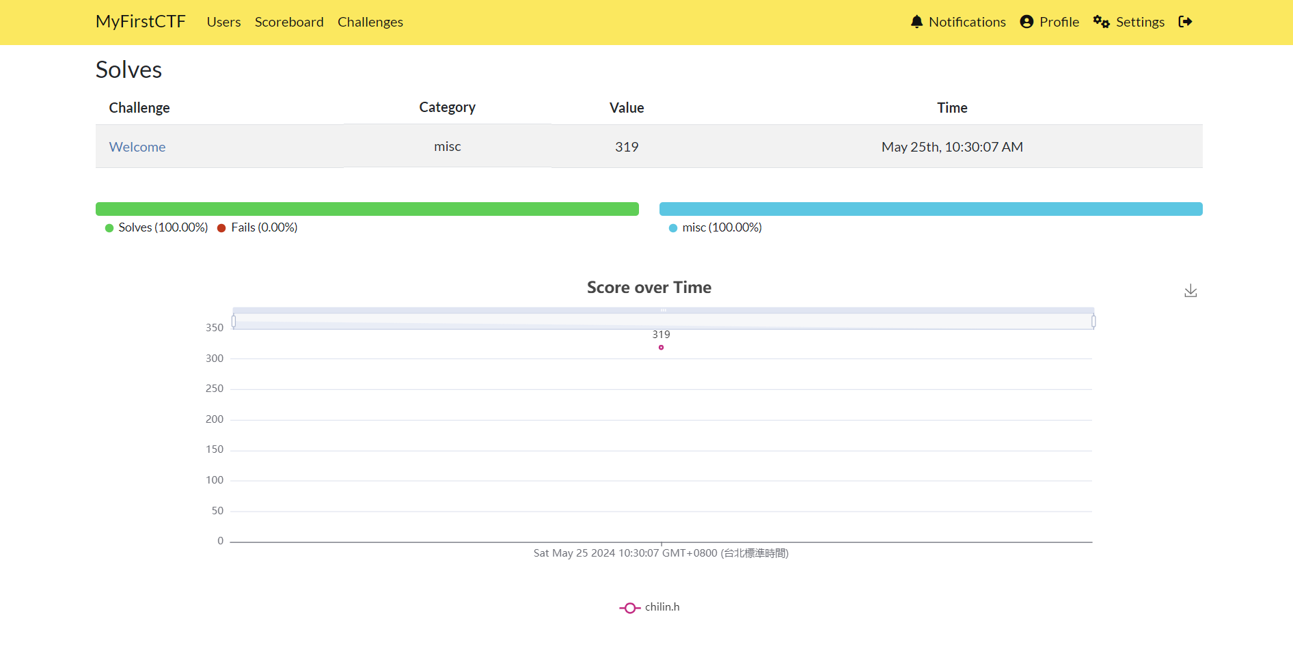This screenshot has height=670, width=1293.
Task: Click the Settings gears icon
Action: point(1101,22)
